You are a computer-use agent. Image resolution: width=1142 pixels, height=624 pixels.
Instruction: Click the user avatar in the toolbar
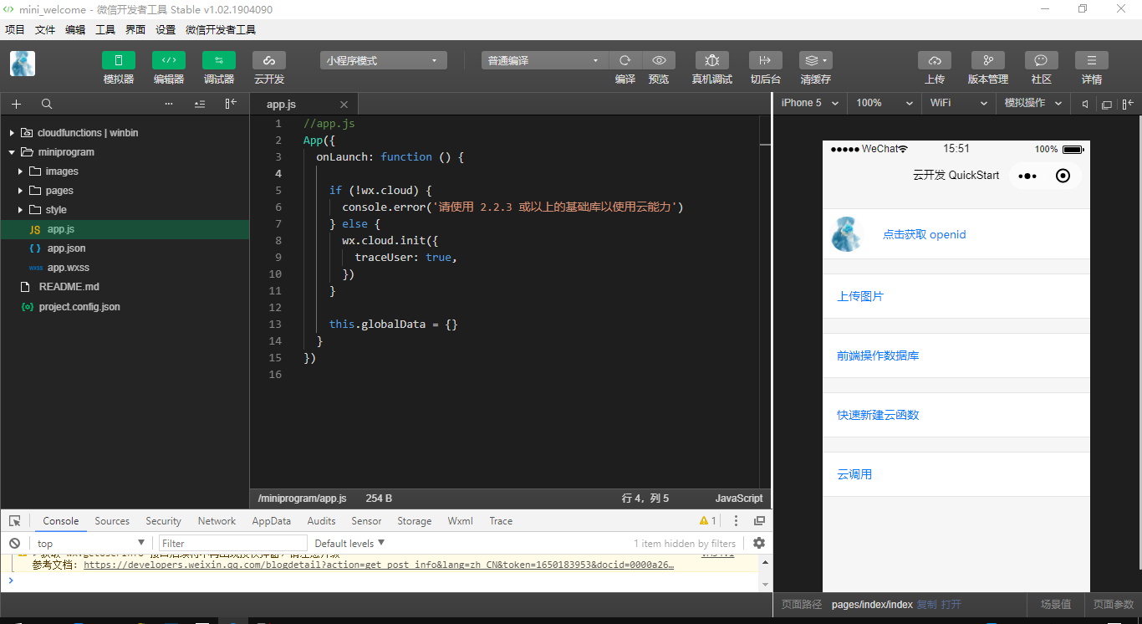(x=23, y=64)
